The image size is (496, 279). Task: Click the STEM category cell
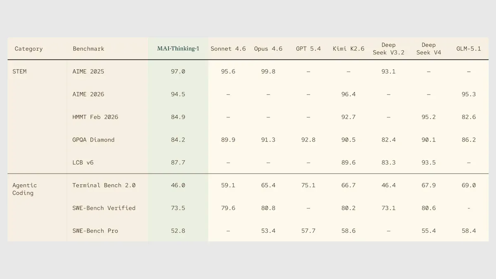[19, 72]
